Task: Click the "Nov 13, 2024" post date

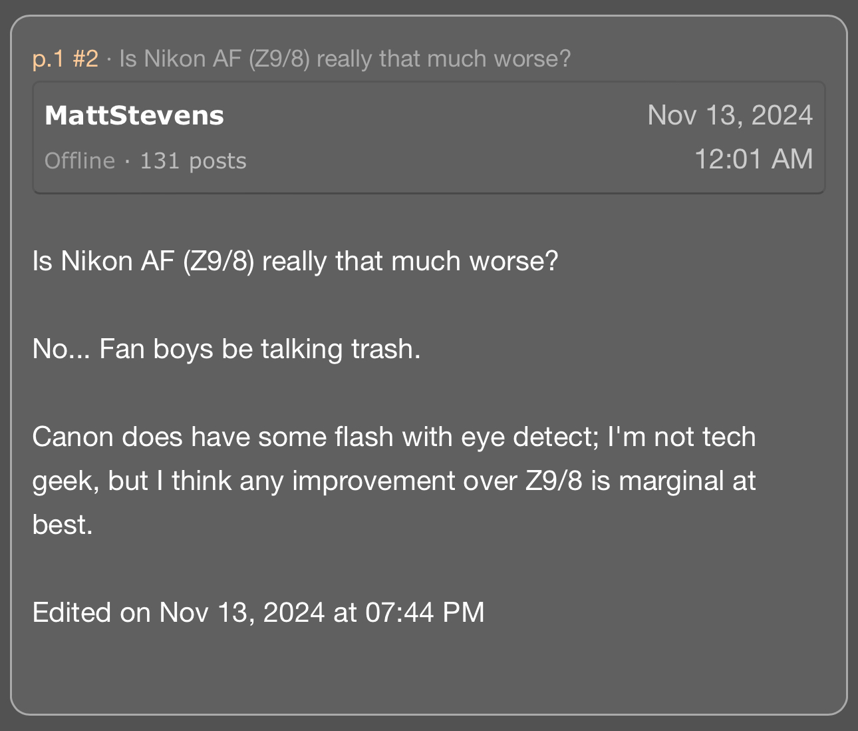Action: (730, 115)
